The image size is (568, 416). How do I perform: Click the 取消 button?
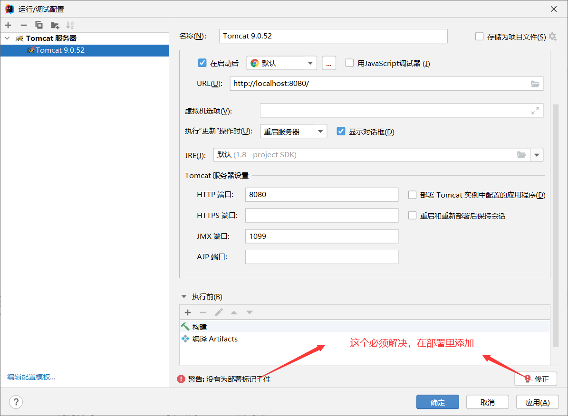tap(488, 402)
